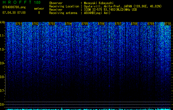The width and height of the screenshot is (173, 110).
Task: Click the 0704 time marker
Action: click(68, 24)
